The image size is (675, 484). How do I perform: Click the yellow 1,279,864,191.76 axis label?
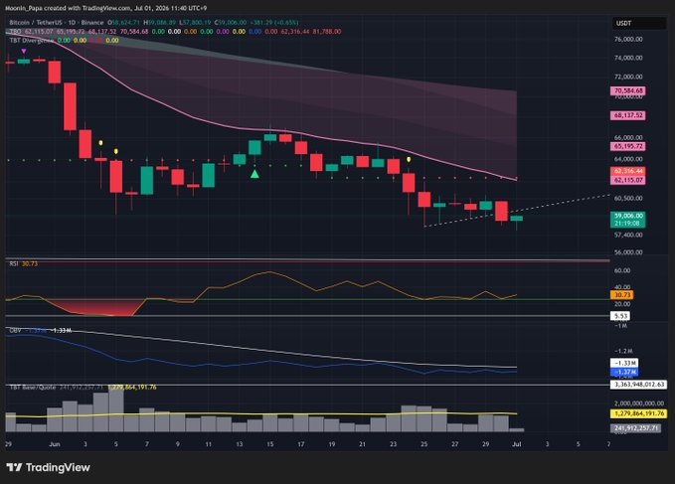[639, 413]
